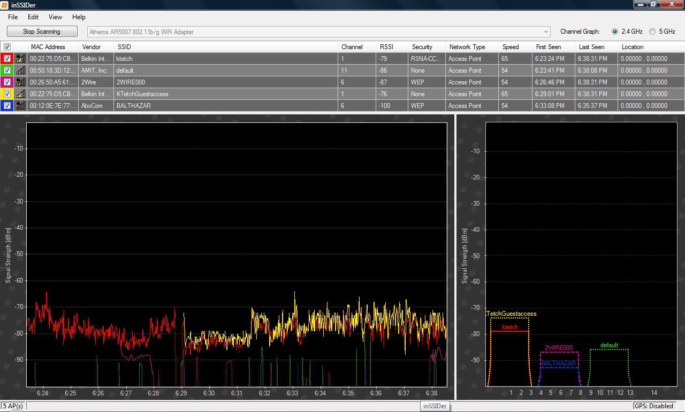The image size is (685, 412).
Task: Click the TetchGuestaccess label in channel graph
Action: click(511, 314)
